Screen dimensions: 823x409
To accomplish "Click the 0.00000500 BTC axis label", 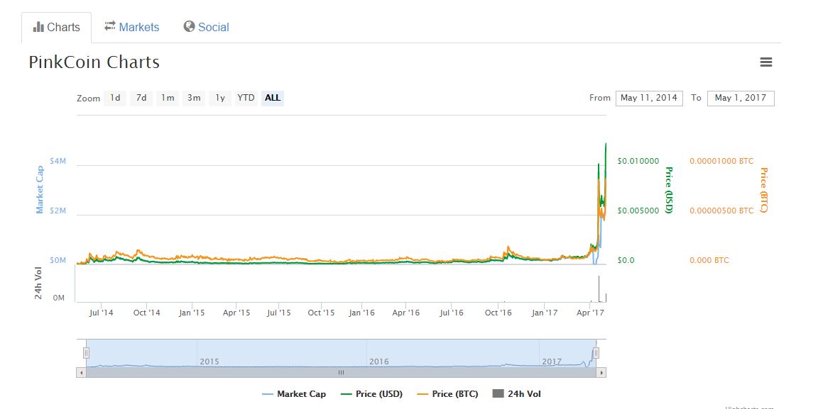I will [x=721, y=211].
